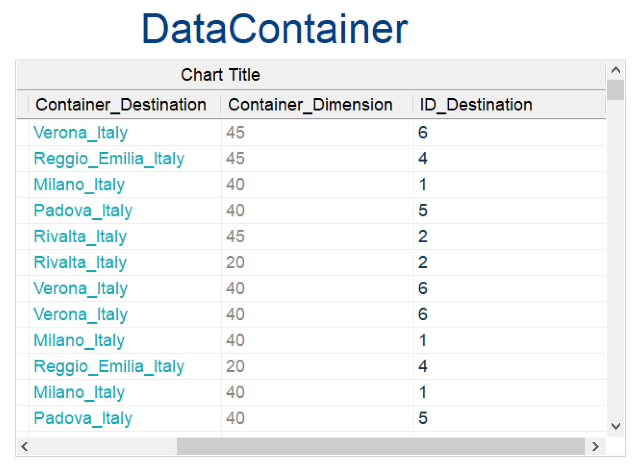Click first Padova_Italy dimension 40 cell

tap(235, 210)
